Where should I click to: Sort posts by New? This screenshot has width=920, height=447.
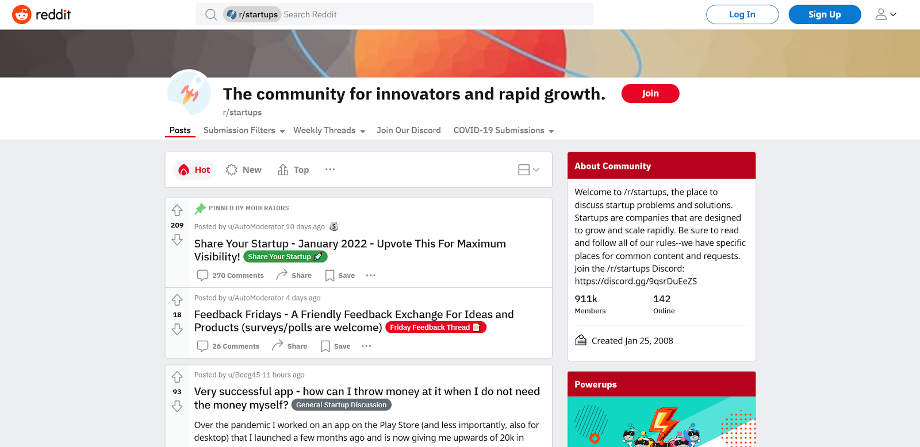click(x=244, y=169)
